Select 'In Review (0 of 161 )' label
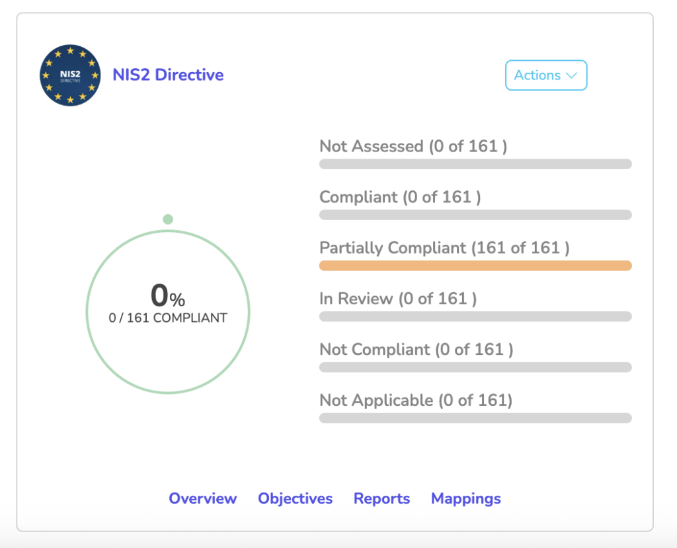Viewport: 677px width, 548px height. (x=398, y=299)
